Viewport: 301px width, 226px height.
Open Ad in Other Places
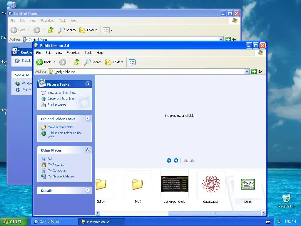pyautogui.click(x=49, y=159)
